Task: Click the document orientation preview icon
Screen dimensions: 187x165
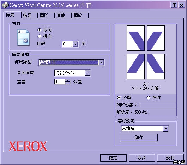Action: tap(23, 38)
